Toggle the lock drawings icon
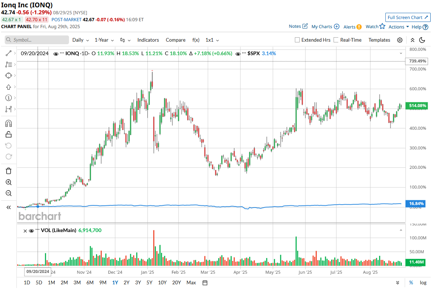Viewport: 431px width, 296px height. pos(8,134)
